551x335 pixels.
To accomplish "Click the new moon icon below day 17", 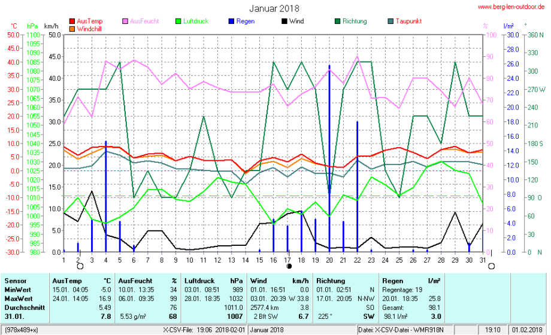I will click(289, 266).
